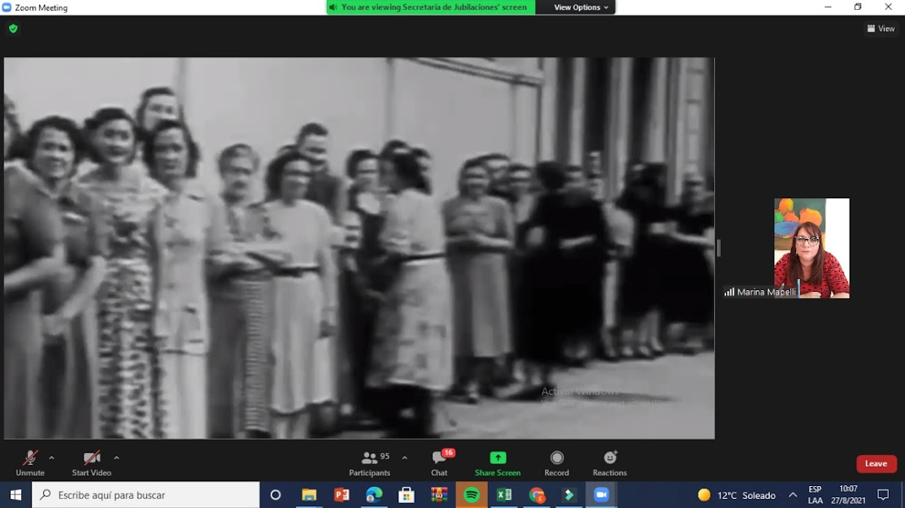The width and height of the screenshot is (905, 508).
Task: Expand the arrow beside Participants
Action: point(404,458)
